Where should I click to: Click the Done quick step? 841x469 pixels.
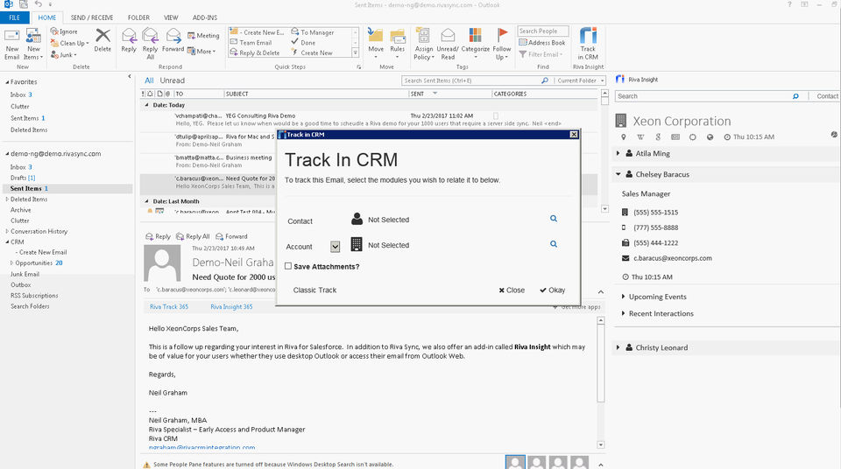(303, 42)
